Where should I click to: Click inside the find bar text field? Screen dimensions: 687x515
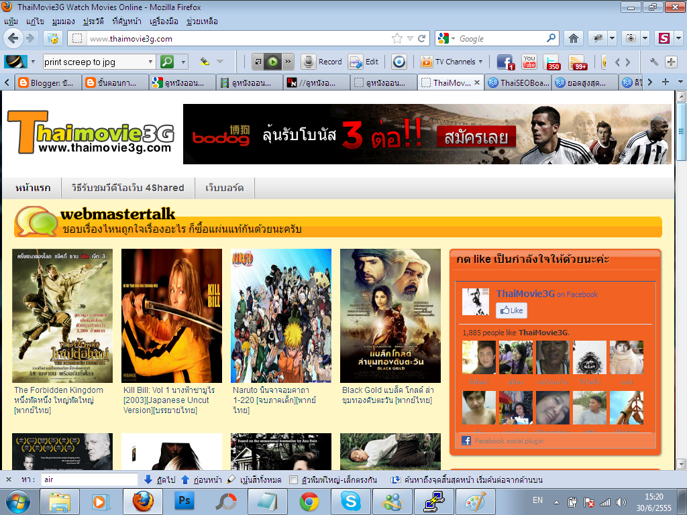[x=89, y=480]
